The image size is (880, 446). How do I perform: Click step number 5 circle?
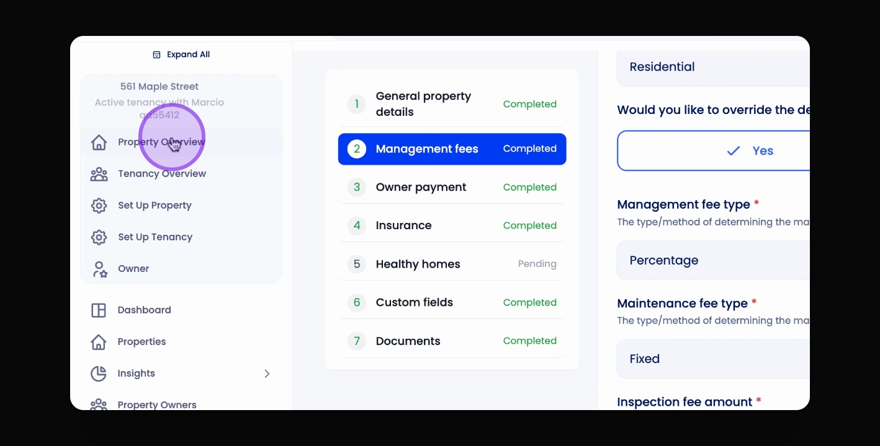coord(357,264)
